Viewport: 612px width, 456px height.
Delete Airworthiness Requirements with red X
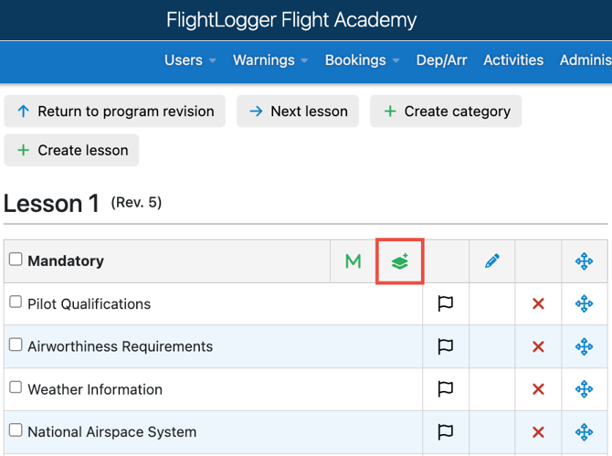tap(538, 346)
